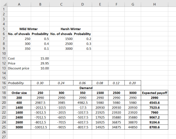Select expected payoff 8700.6
Screen dimensions: 176x139
[x=154, y=127]
